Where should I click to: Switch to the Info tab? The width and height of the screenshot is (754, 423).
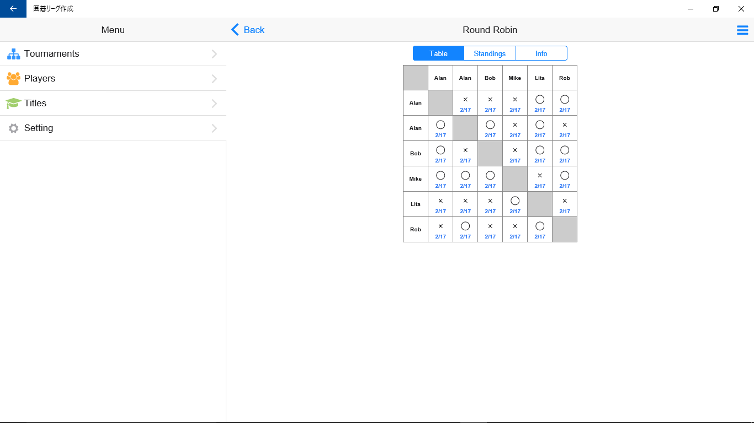[x=541, y=53]
